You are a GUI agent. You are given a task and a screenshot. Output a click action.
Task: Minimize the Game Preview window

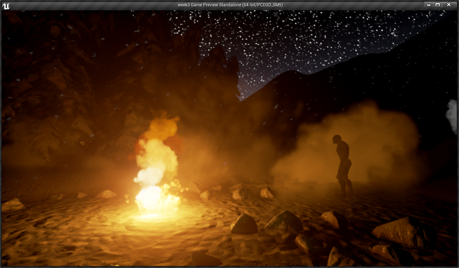click(428, 5)
